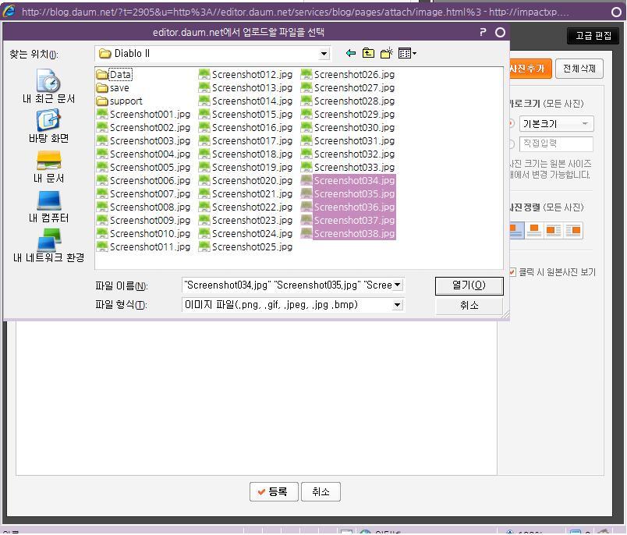The width and height of the screenshot is (627, 535).
Task: Select the support folder
Action: point(119,101)
